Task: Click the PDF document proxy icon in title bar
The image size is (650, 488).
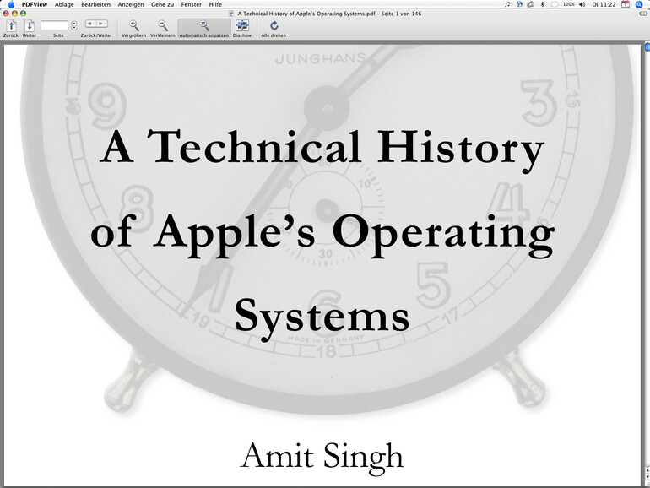Action: pyautogui.click(x=231, y=14)
